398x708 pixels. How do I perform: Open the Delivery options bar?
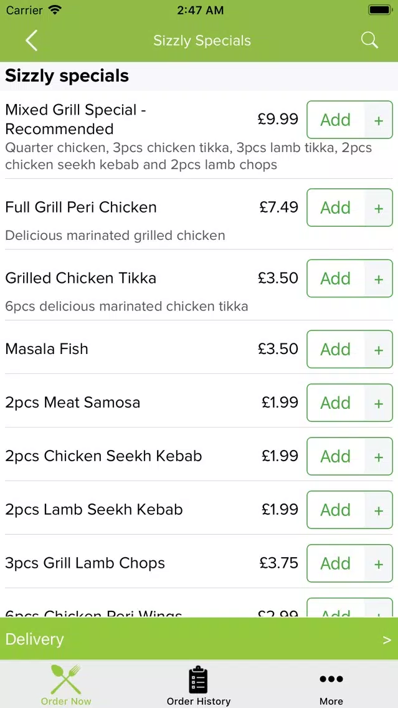tap(199, 639)
